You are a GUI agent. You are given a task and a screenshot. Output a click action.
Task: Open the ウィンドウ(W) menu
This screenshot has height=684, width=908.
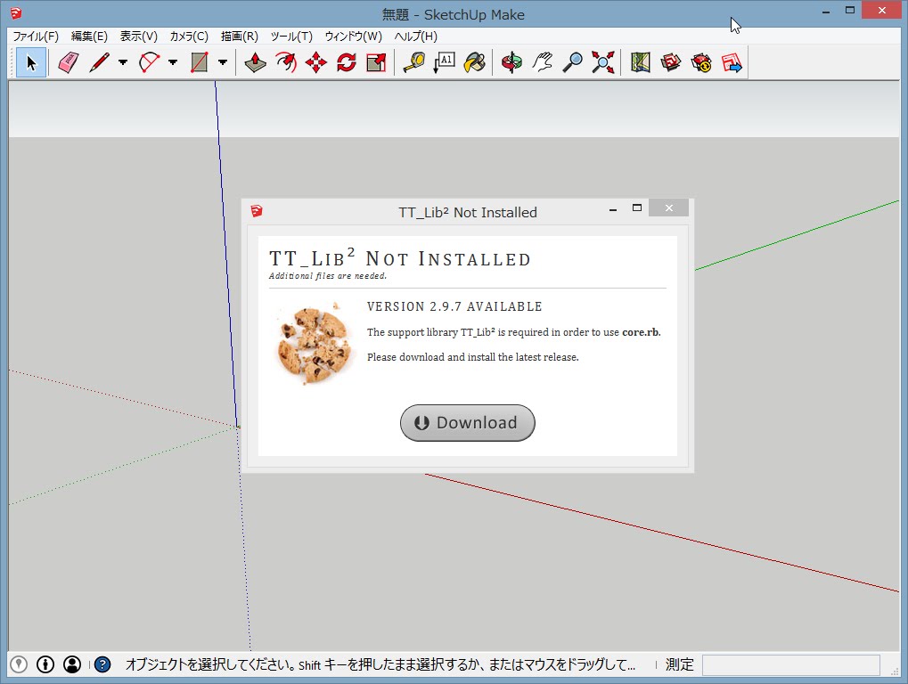[x=353, y=37]
